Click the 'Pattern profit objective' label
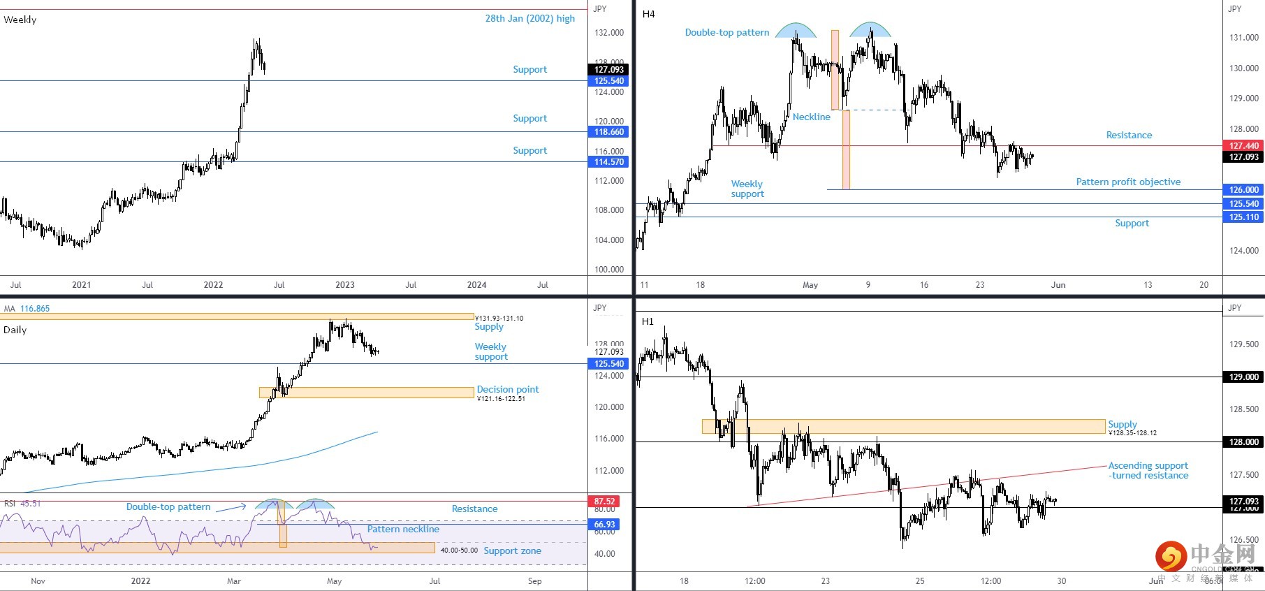1265x591 pixels. pos(1128,182)
